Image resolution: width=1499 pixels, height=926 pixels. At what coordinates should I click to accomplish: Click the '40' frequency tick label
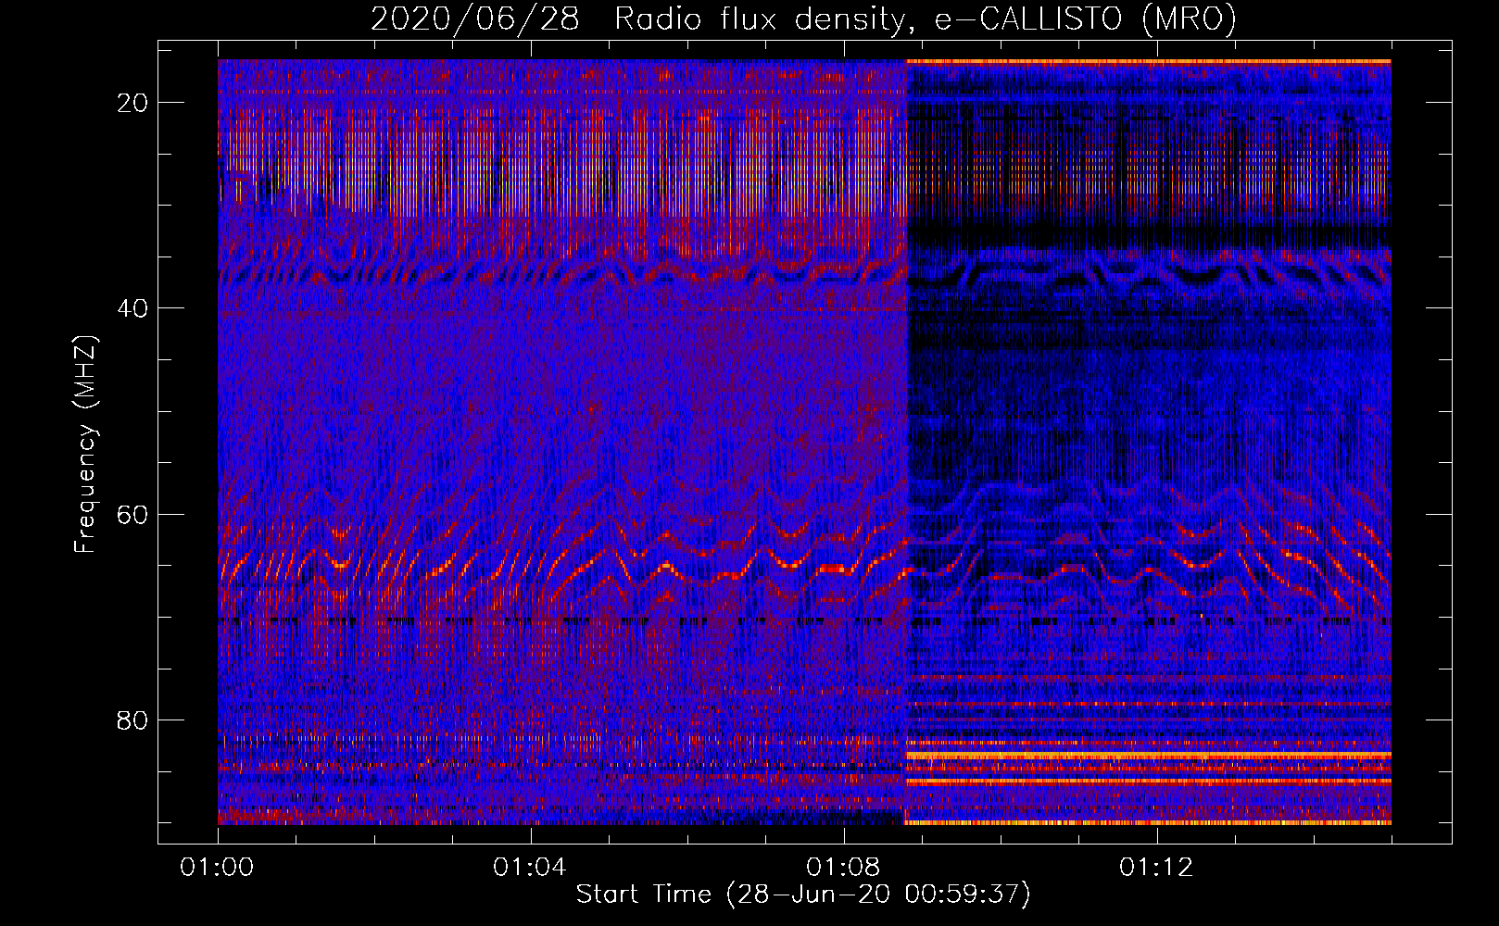133,308
